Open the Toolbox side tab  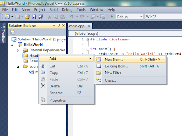(x=3, y=33)
